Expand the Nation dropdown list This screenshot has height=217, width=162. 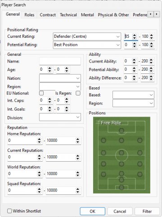click(x=60, y=78)
